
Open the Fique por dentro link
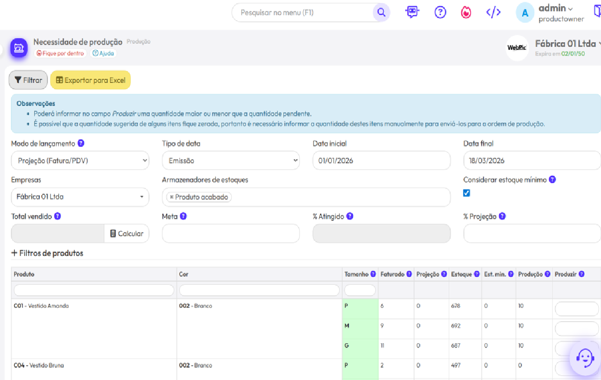point(60,54)
